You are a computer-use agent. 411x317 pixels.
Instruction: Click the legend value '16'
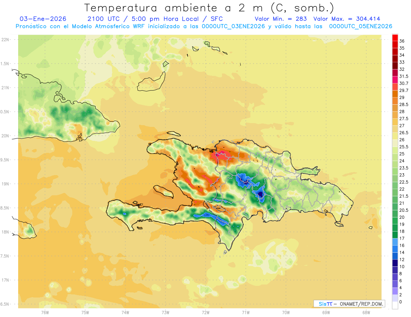[x=402, y=246]
